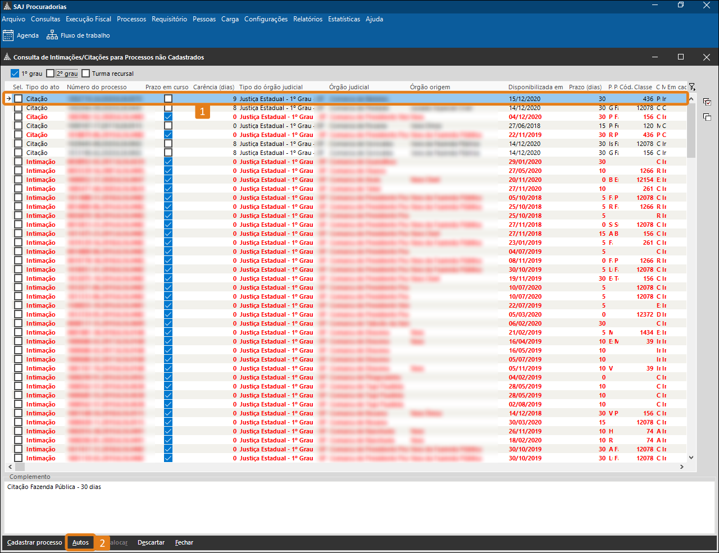
Task: Open the Relatórios menu
Action: click(308, 19)
